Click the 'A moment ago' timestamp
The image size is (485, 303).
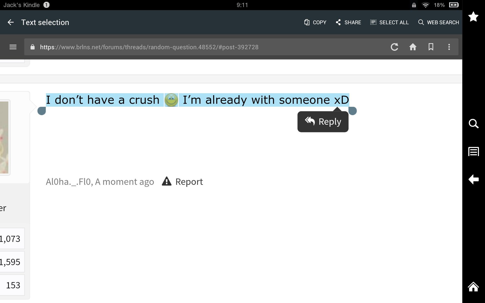coord(125,182)
